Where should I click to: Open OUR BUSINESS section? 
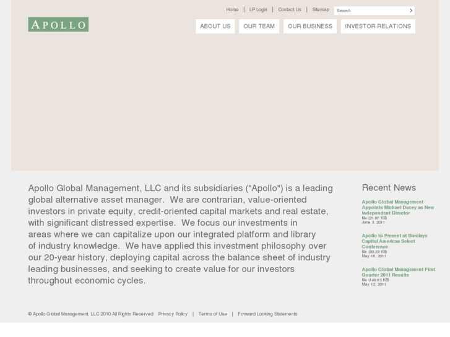310,27
